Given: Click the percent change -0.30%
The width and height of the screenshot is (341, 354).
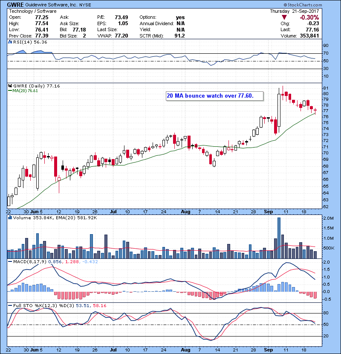Looking at the screenshot, I should point(309,17).
